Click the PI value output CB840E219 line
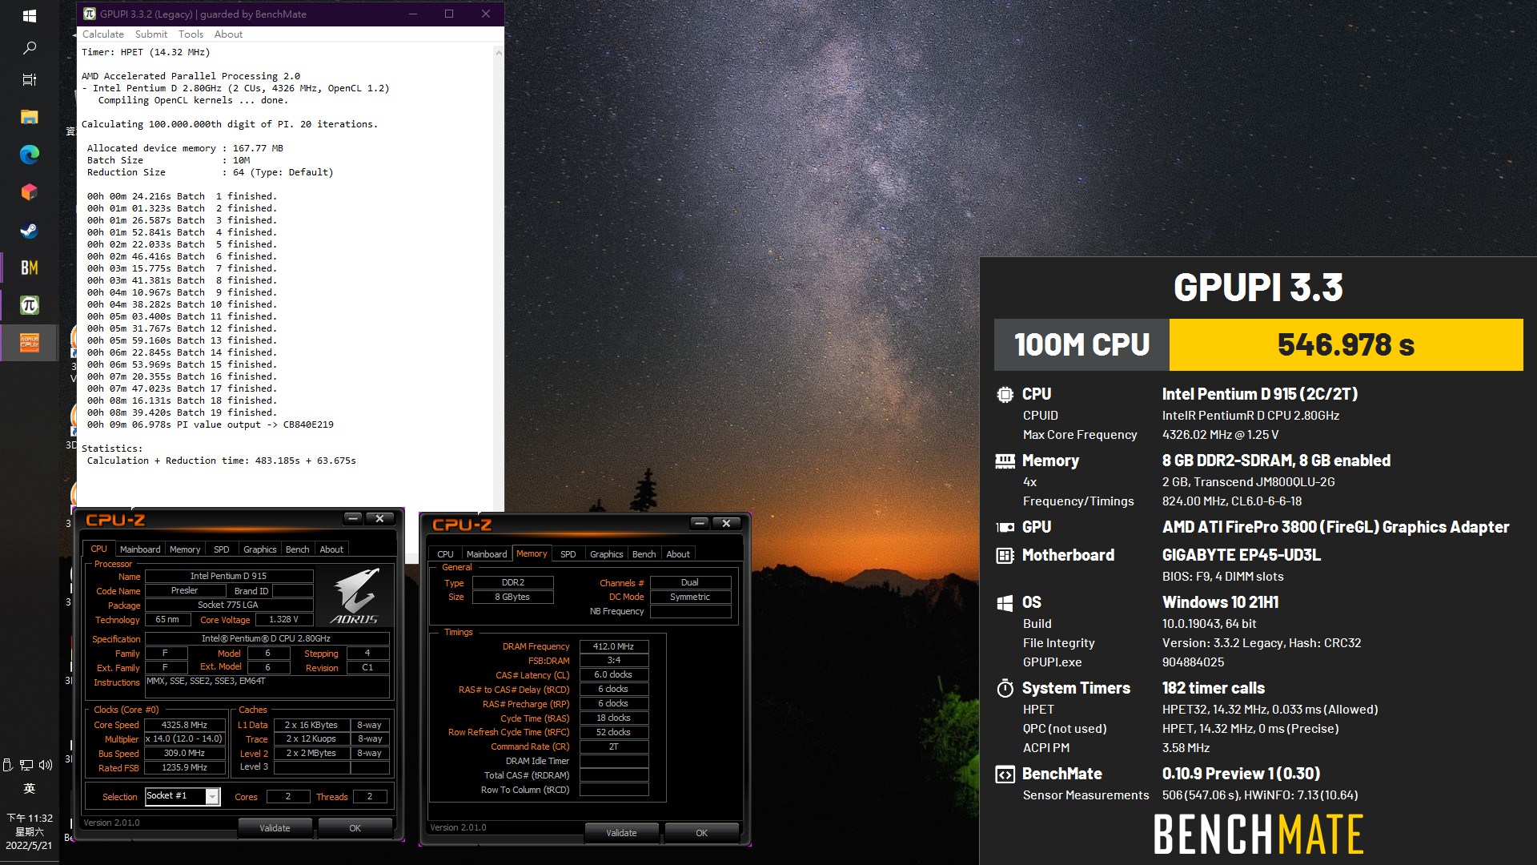Viewport: 1537px width, 865px height. 210,424
